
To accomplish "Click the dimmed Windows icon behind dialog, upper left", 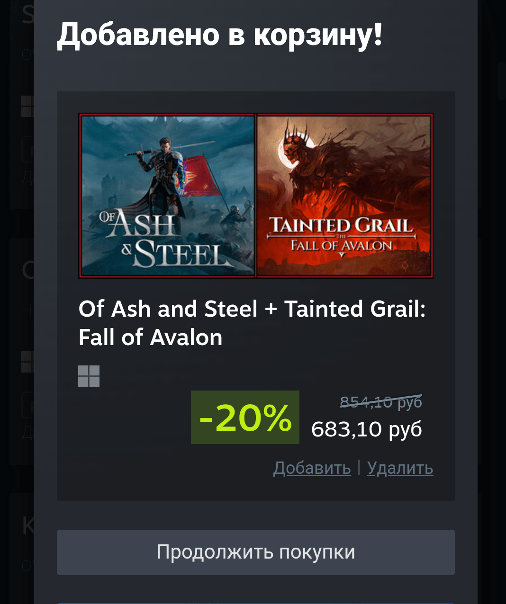I will pyautogui.click(x=27, y=107).
